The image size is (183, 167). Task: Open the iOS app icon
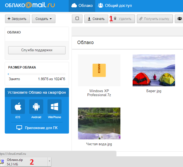click(x=18, y=106)
